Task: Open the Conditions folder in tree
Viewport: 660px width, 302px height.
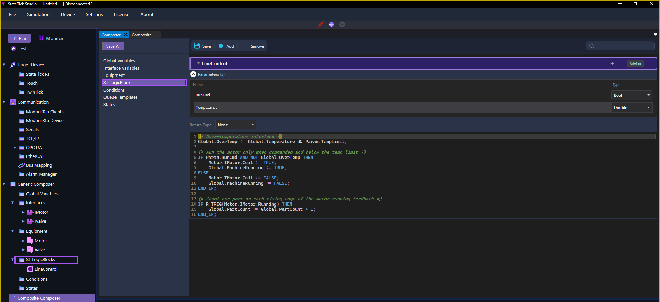Action: (x=33, y=279)
